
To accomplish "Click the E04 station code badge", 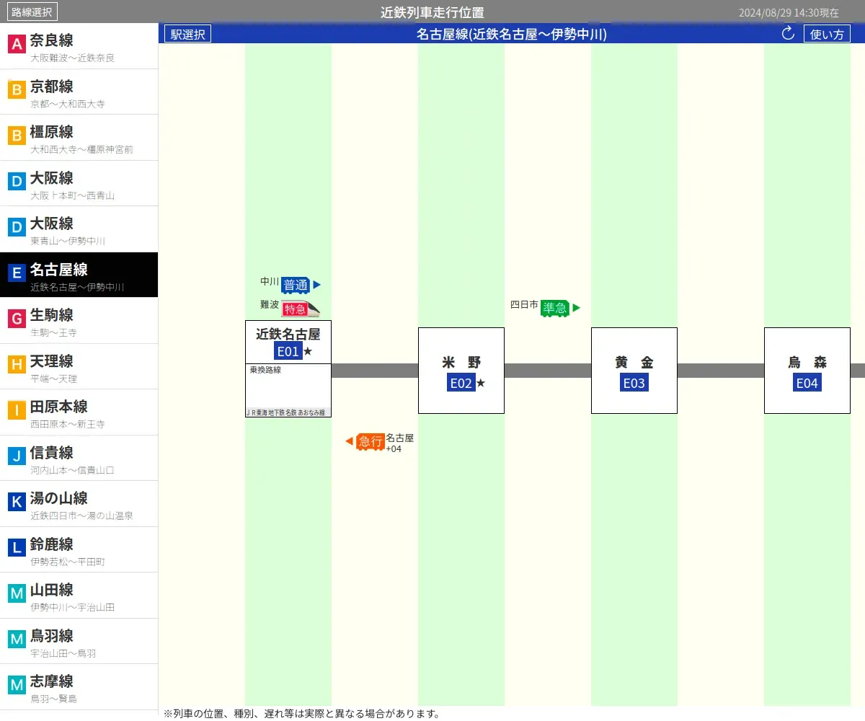I will point(807,383).
